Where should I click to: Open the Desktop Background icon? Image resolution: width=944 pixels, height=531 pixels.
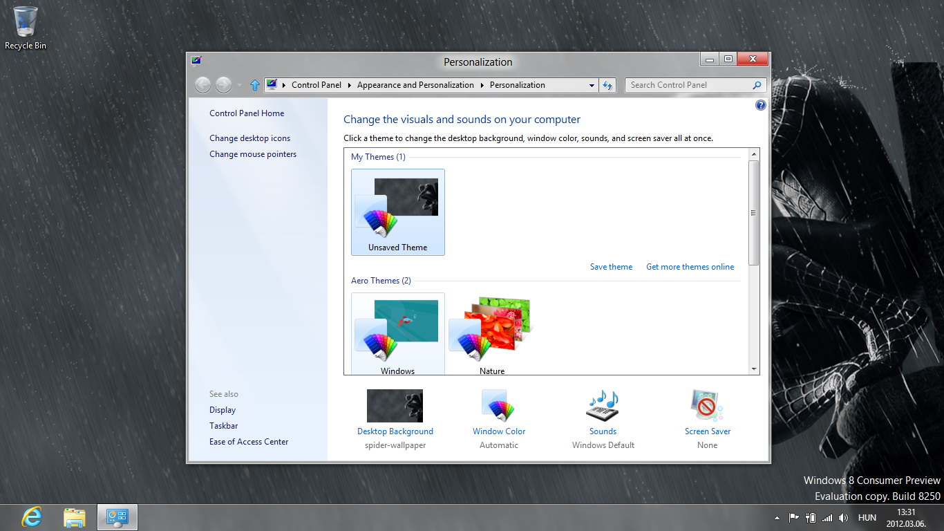pos(395,406)
